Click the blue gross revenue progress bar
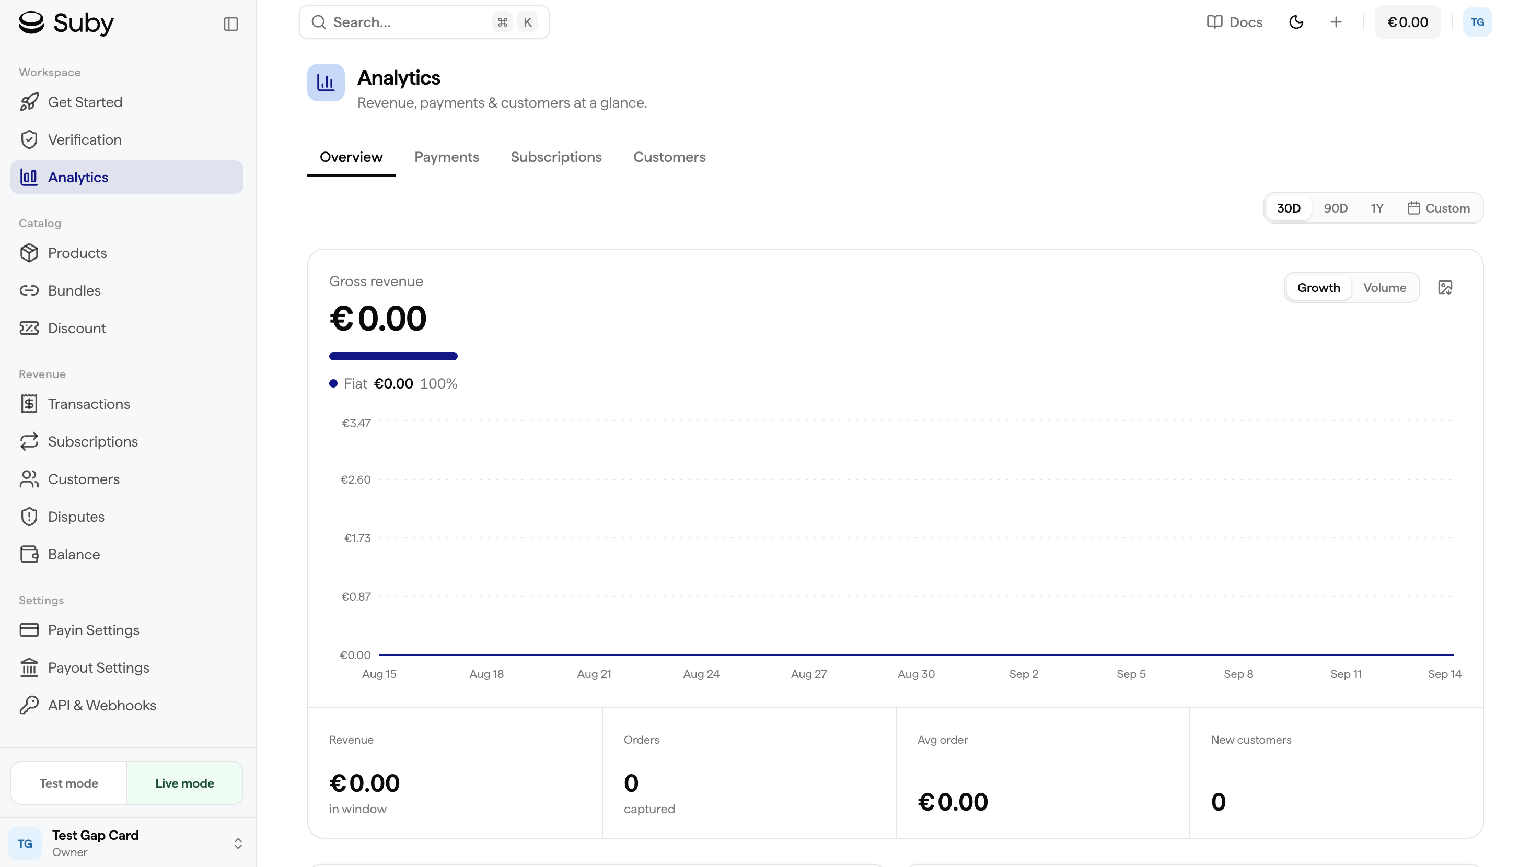This screenshot has height=867, width=1531. (x=393, y=356)
